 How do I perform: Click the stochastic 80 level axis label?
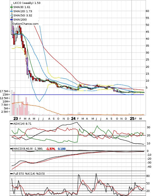tap(148, 176)
